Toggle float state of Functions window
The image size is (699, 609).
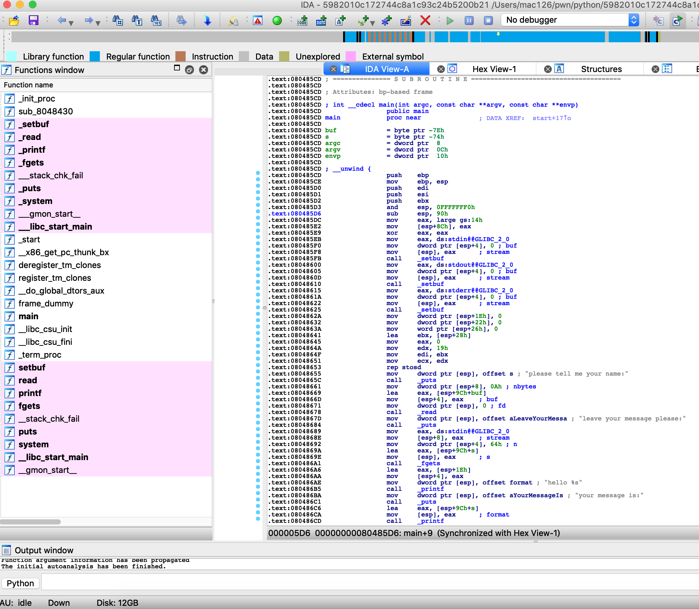point(189,70)
